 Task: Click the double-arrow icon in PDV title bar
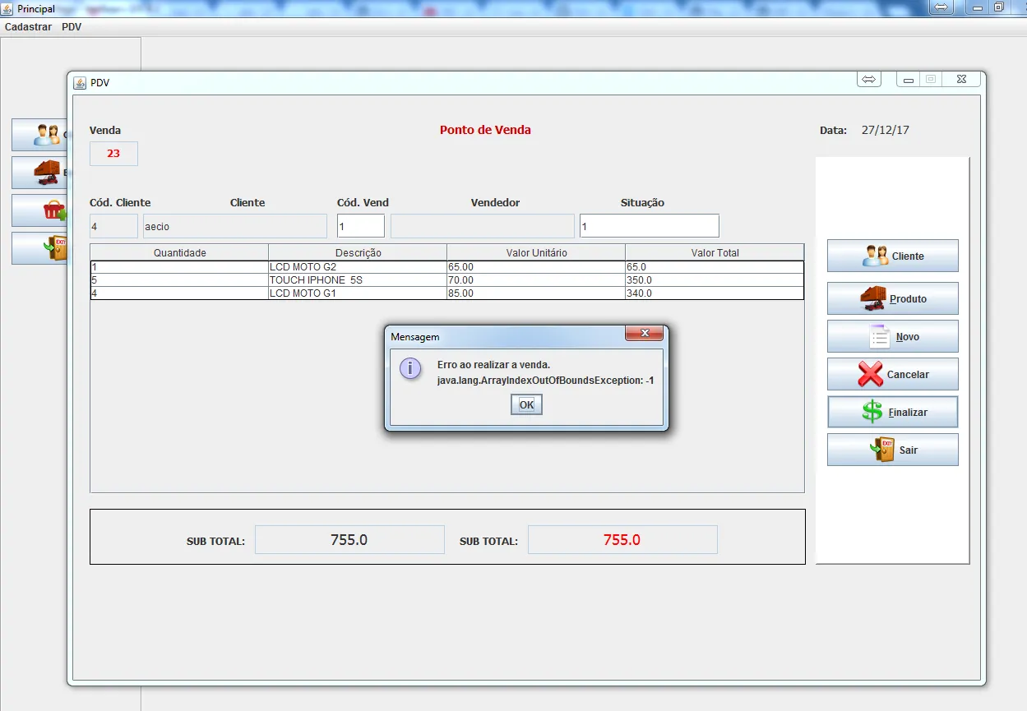click(x=869, y=79)
